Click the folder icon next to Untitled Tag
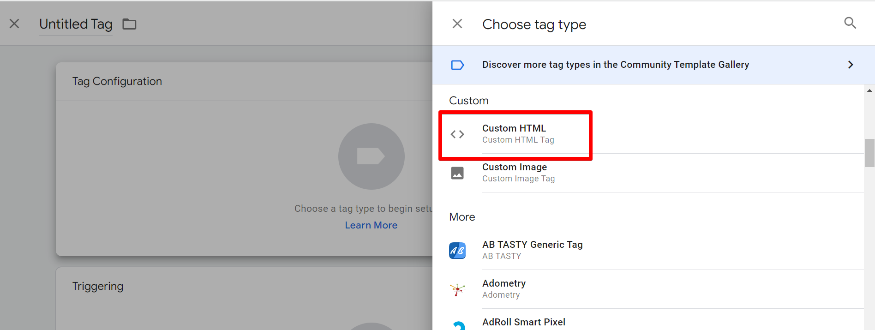Screen dimensions: 875x330 [x=129, y=24]
